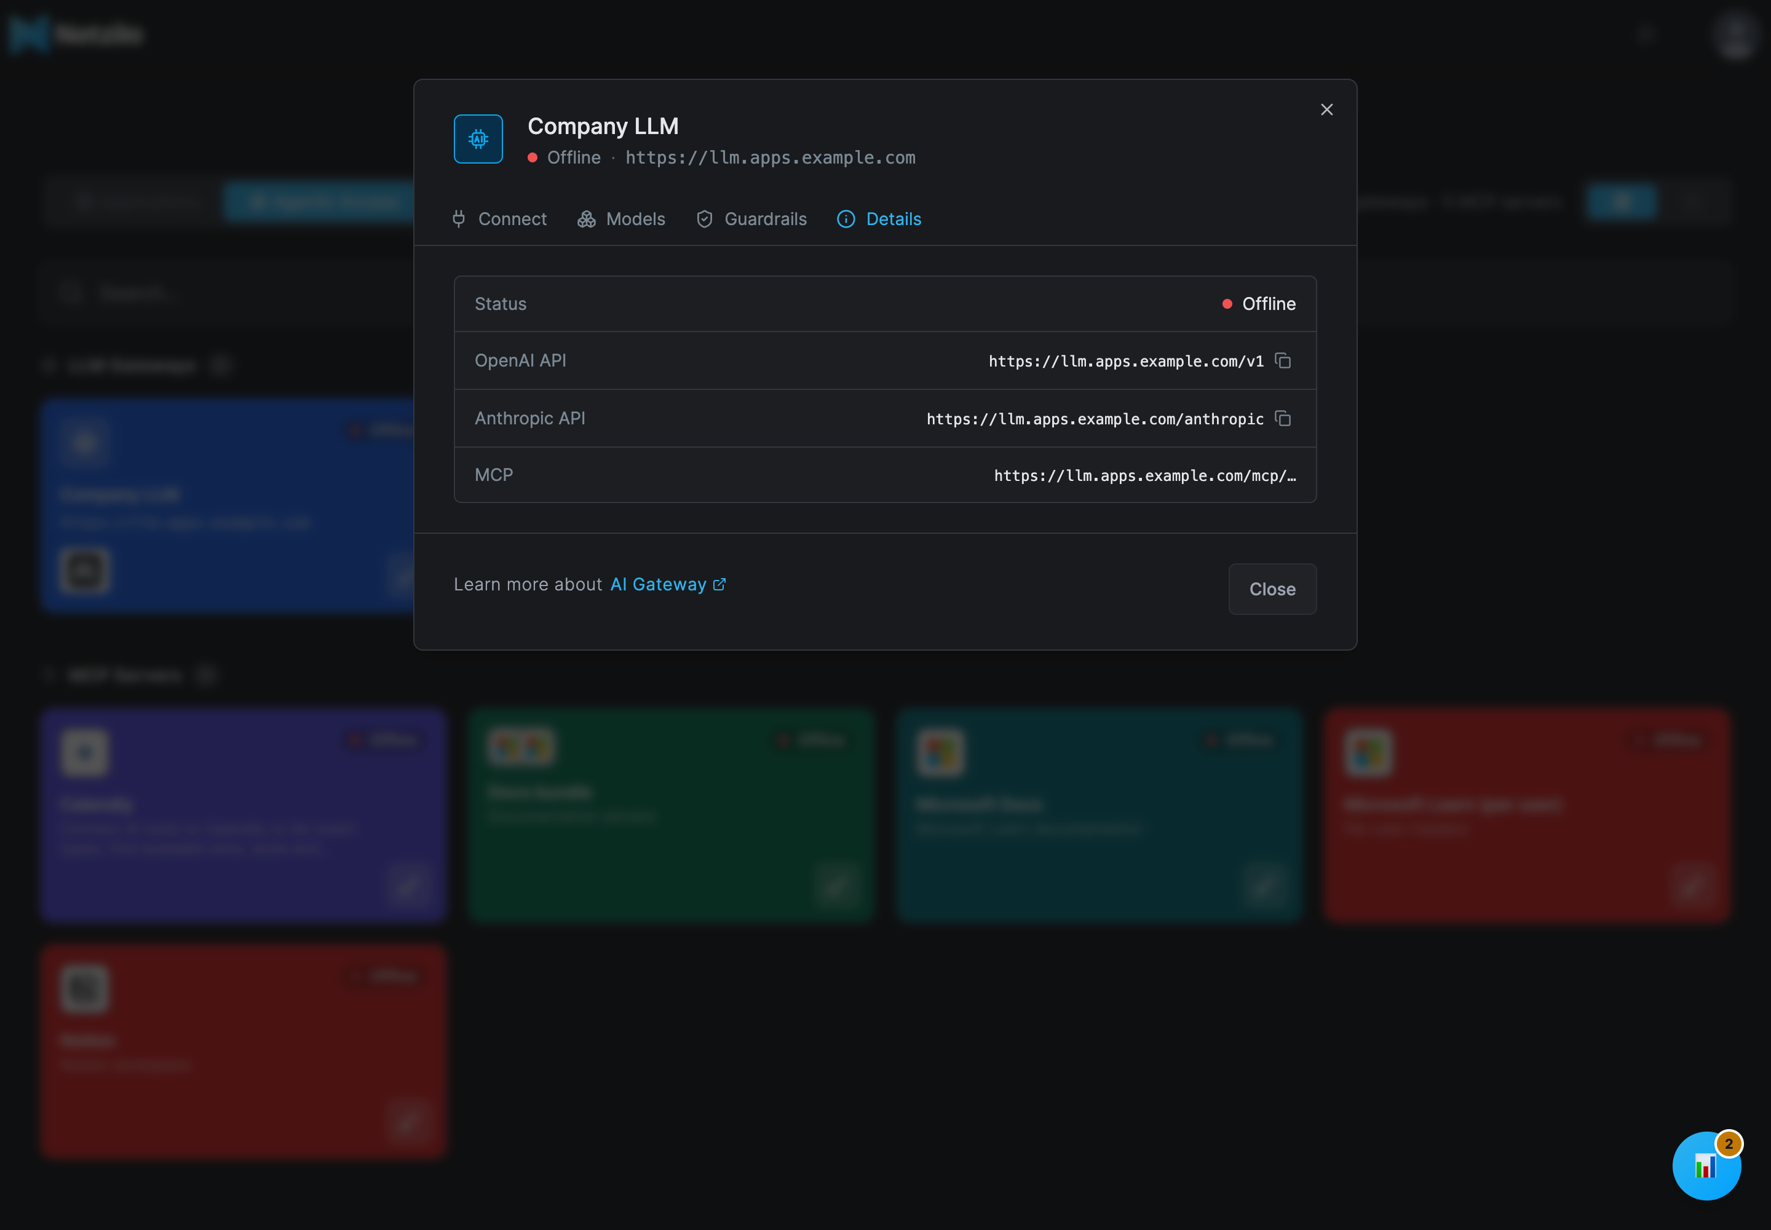Open the Models tab
The width and height of the screenshot is (1771, 1230).
(x=621, y=219)
